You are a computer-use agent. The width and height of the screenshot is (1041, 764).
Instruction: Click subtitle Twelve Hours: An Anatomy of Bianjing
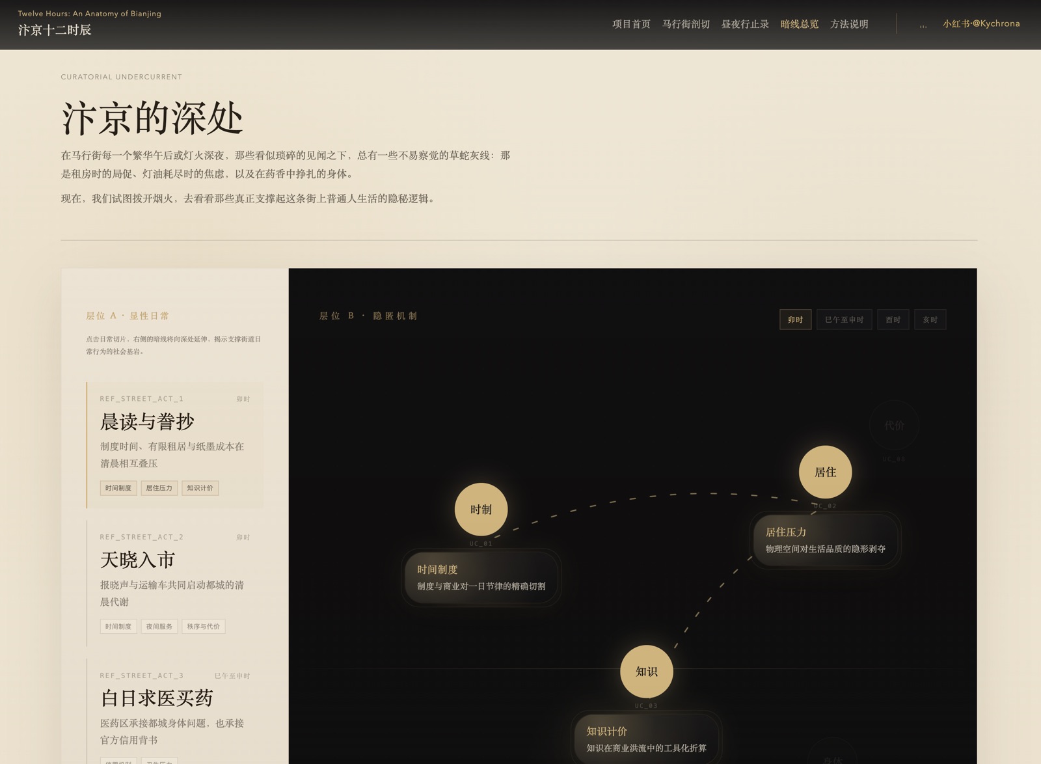click(x=90, y=13)
